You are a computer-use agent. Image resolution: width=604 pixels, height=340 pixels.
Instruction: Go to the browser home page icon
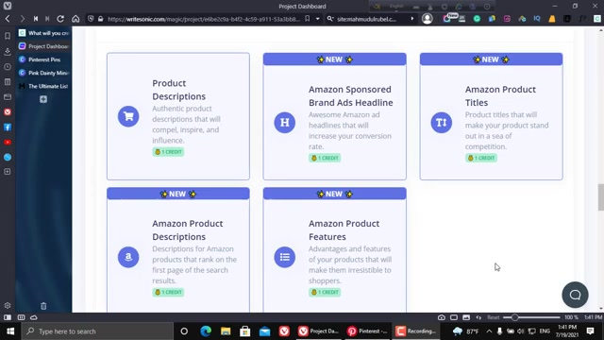click(x=75, y=19)
